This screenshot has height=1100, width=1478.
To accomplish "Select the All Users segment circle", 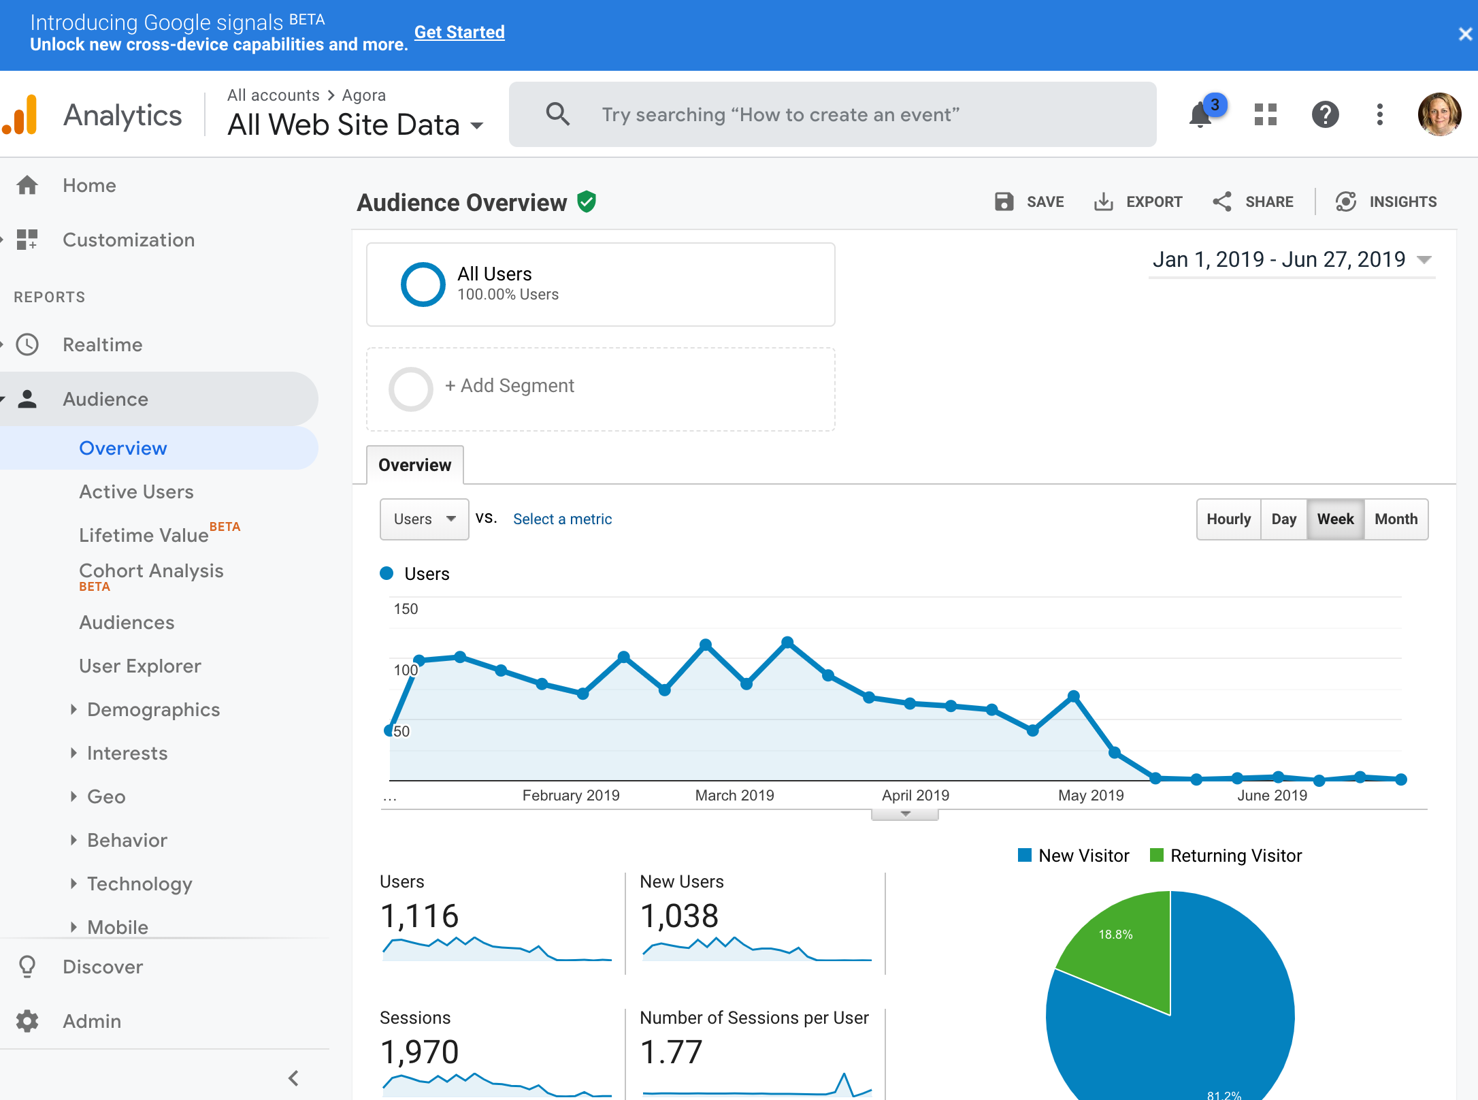I will 423,285.
